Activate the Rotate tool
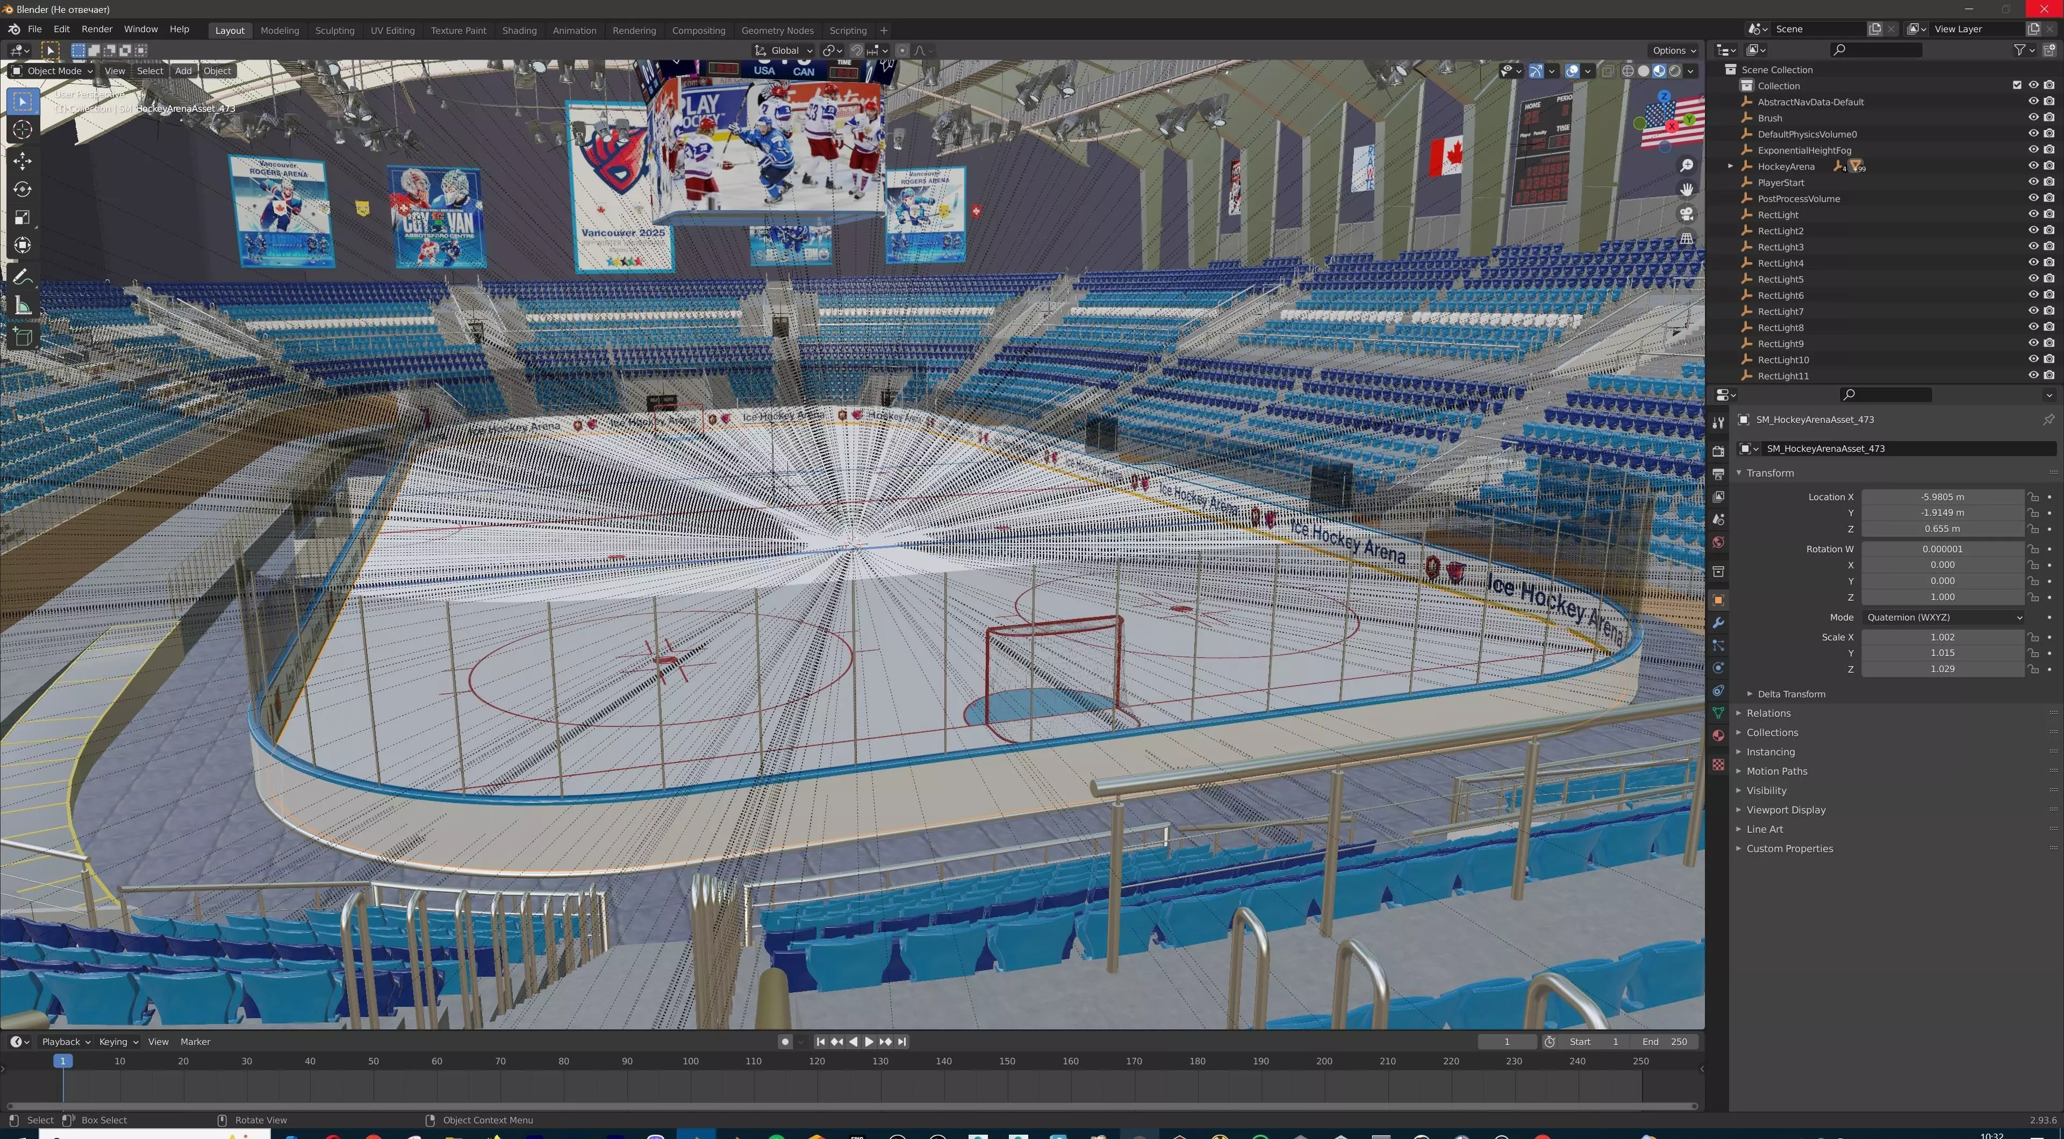This screenshot has width=2064, height=1139. pyautogui.click(x=23, y=189)
